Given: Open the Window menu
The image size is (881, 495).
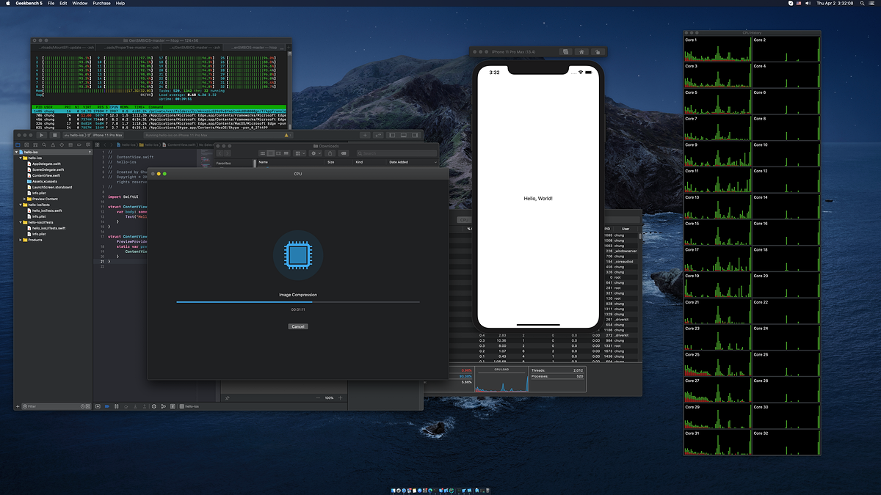Looking at the screenshot, I should 80,3.
